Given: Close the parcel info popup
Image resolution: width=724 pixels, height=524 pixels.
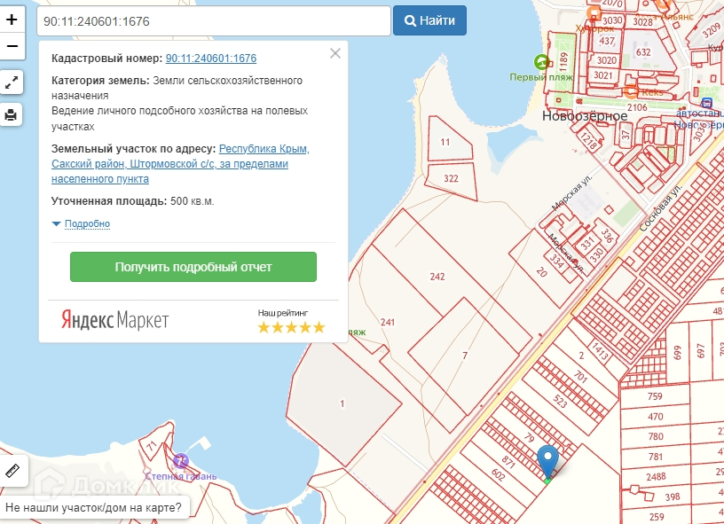Looking at the screenshot, I should (x=335, y=53).
